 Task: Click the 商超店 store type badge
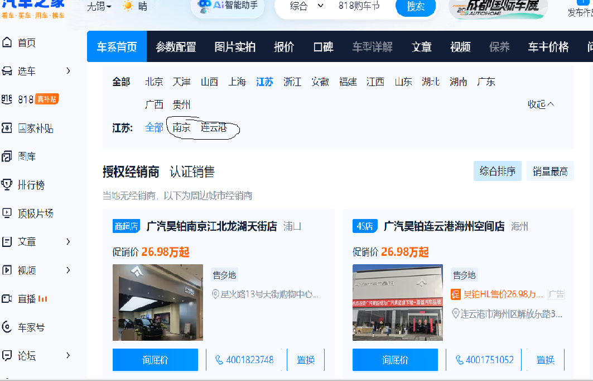tap(126, 226)
